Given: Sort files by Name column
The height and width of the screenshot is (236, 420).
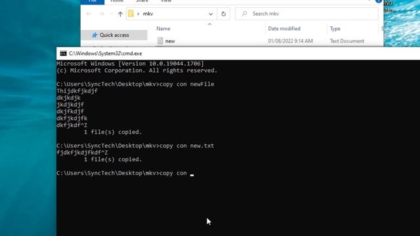Looking at the screenshot, I should point(163,29).
